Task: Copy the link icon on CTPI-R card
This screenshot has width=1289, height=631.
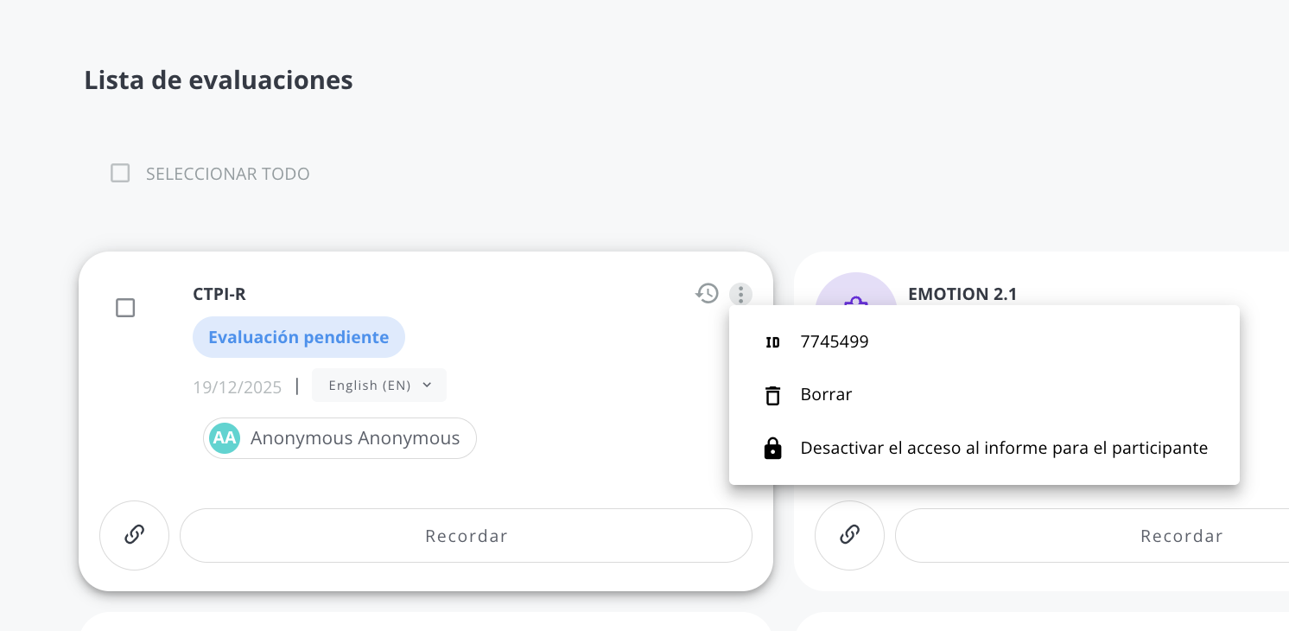Action: click(x=134, y=535)
